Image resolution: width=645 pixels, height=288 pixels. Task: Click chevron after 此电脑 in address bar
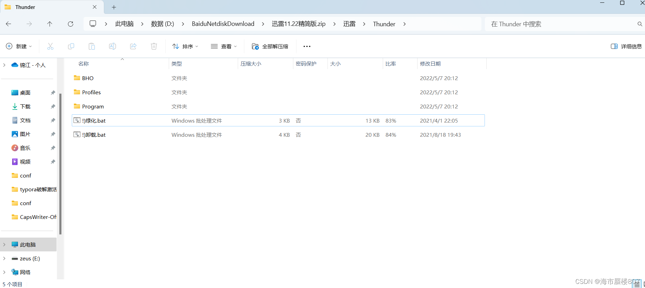click(x=142, y=24)
